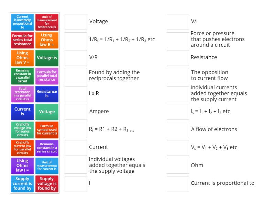The image size is (275, 206).
Task: Click the empty box beside 'Ampere'
Action: pyautogui.click(x=76, y=112)
